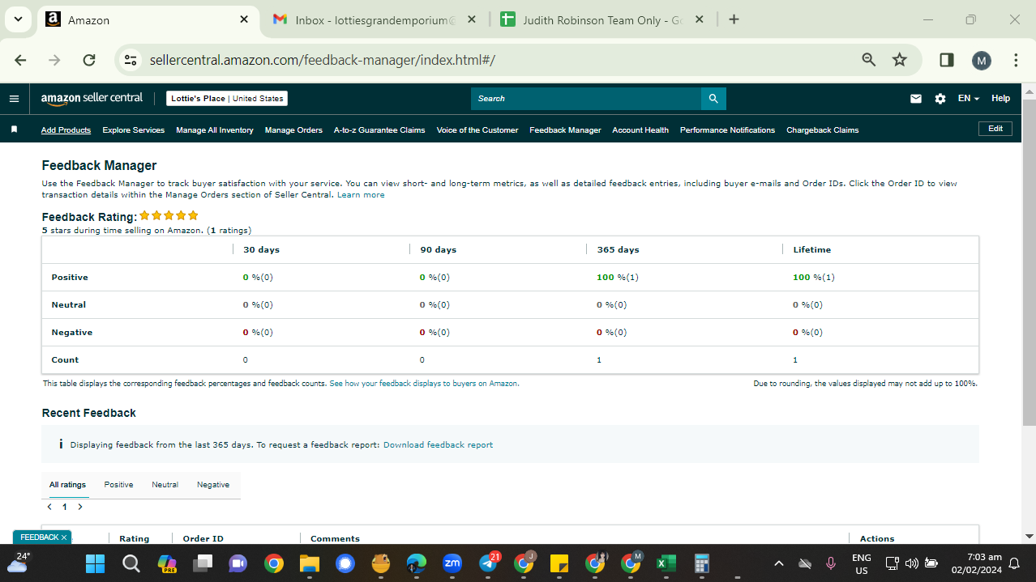Click the search magnifier button in Seller Central
The width and height of the screenshot is (1036, 582).
point(713,99)
